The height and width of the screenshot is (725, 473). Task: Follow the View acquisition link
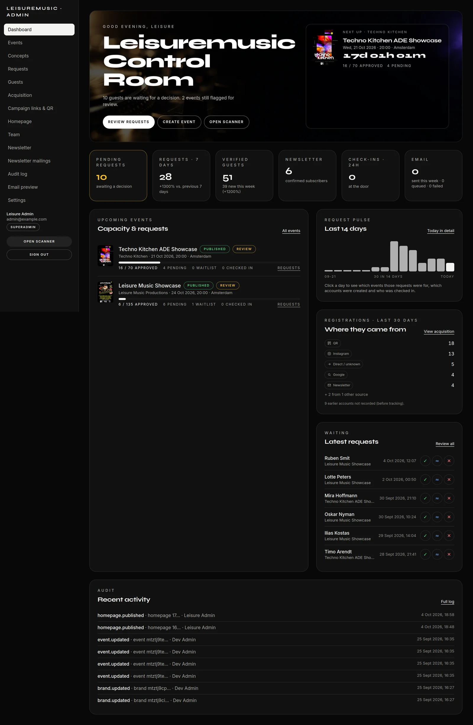click(439, 331)
